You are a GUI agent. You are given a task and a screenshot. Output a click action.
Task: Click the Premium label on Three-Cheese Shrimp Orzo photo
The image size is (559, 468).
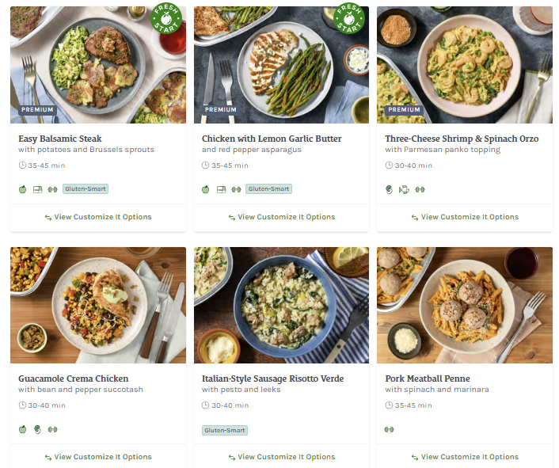pyautogui.click(x=405, y=110)
